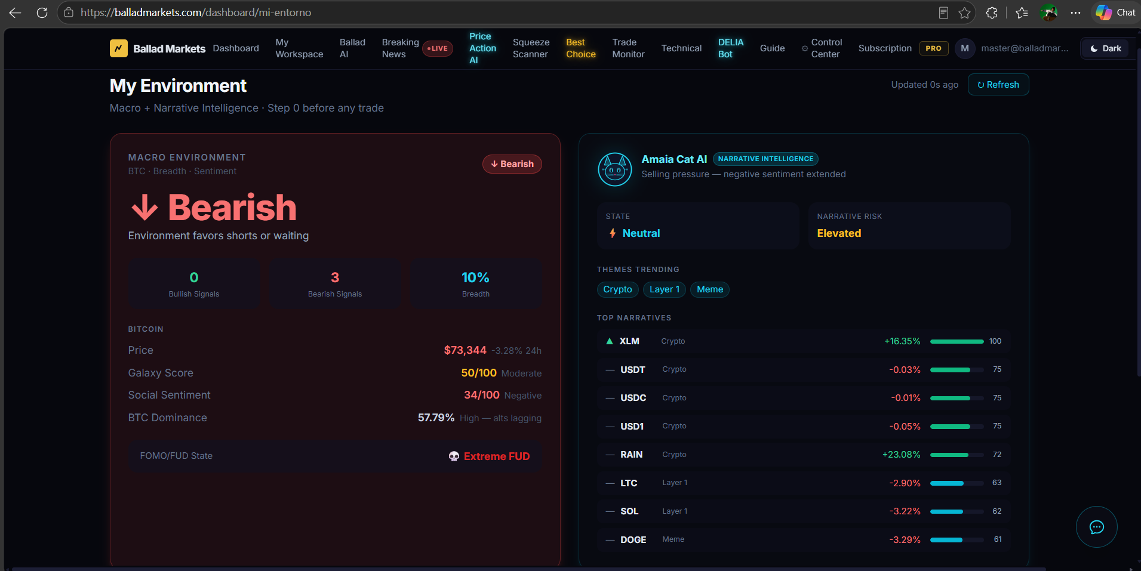The width and height of the screenshot is (1141, 571).
Task: Refresh the My Environment data
Action: (x=998, y=85)
